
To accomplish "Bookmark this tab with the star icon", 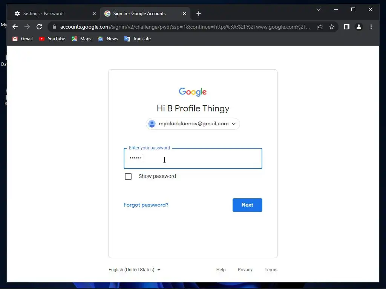I will click(x=332, y=27).
